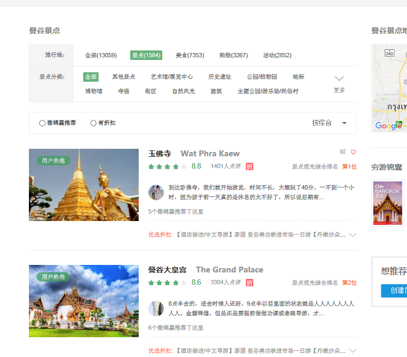Open the 玉佛寺 Wat Phra Kaew title link

193,154
